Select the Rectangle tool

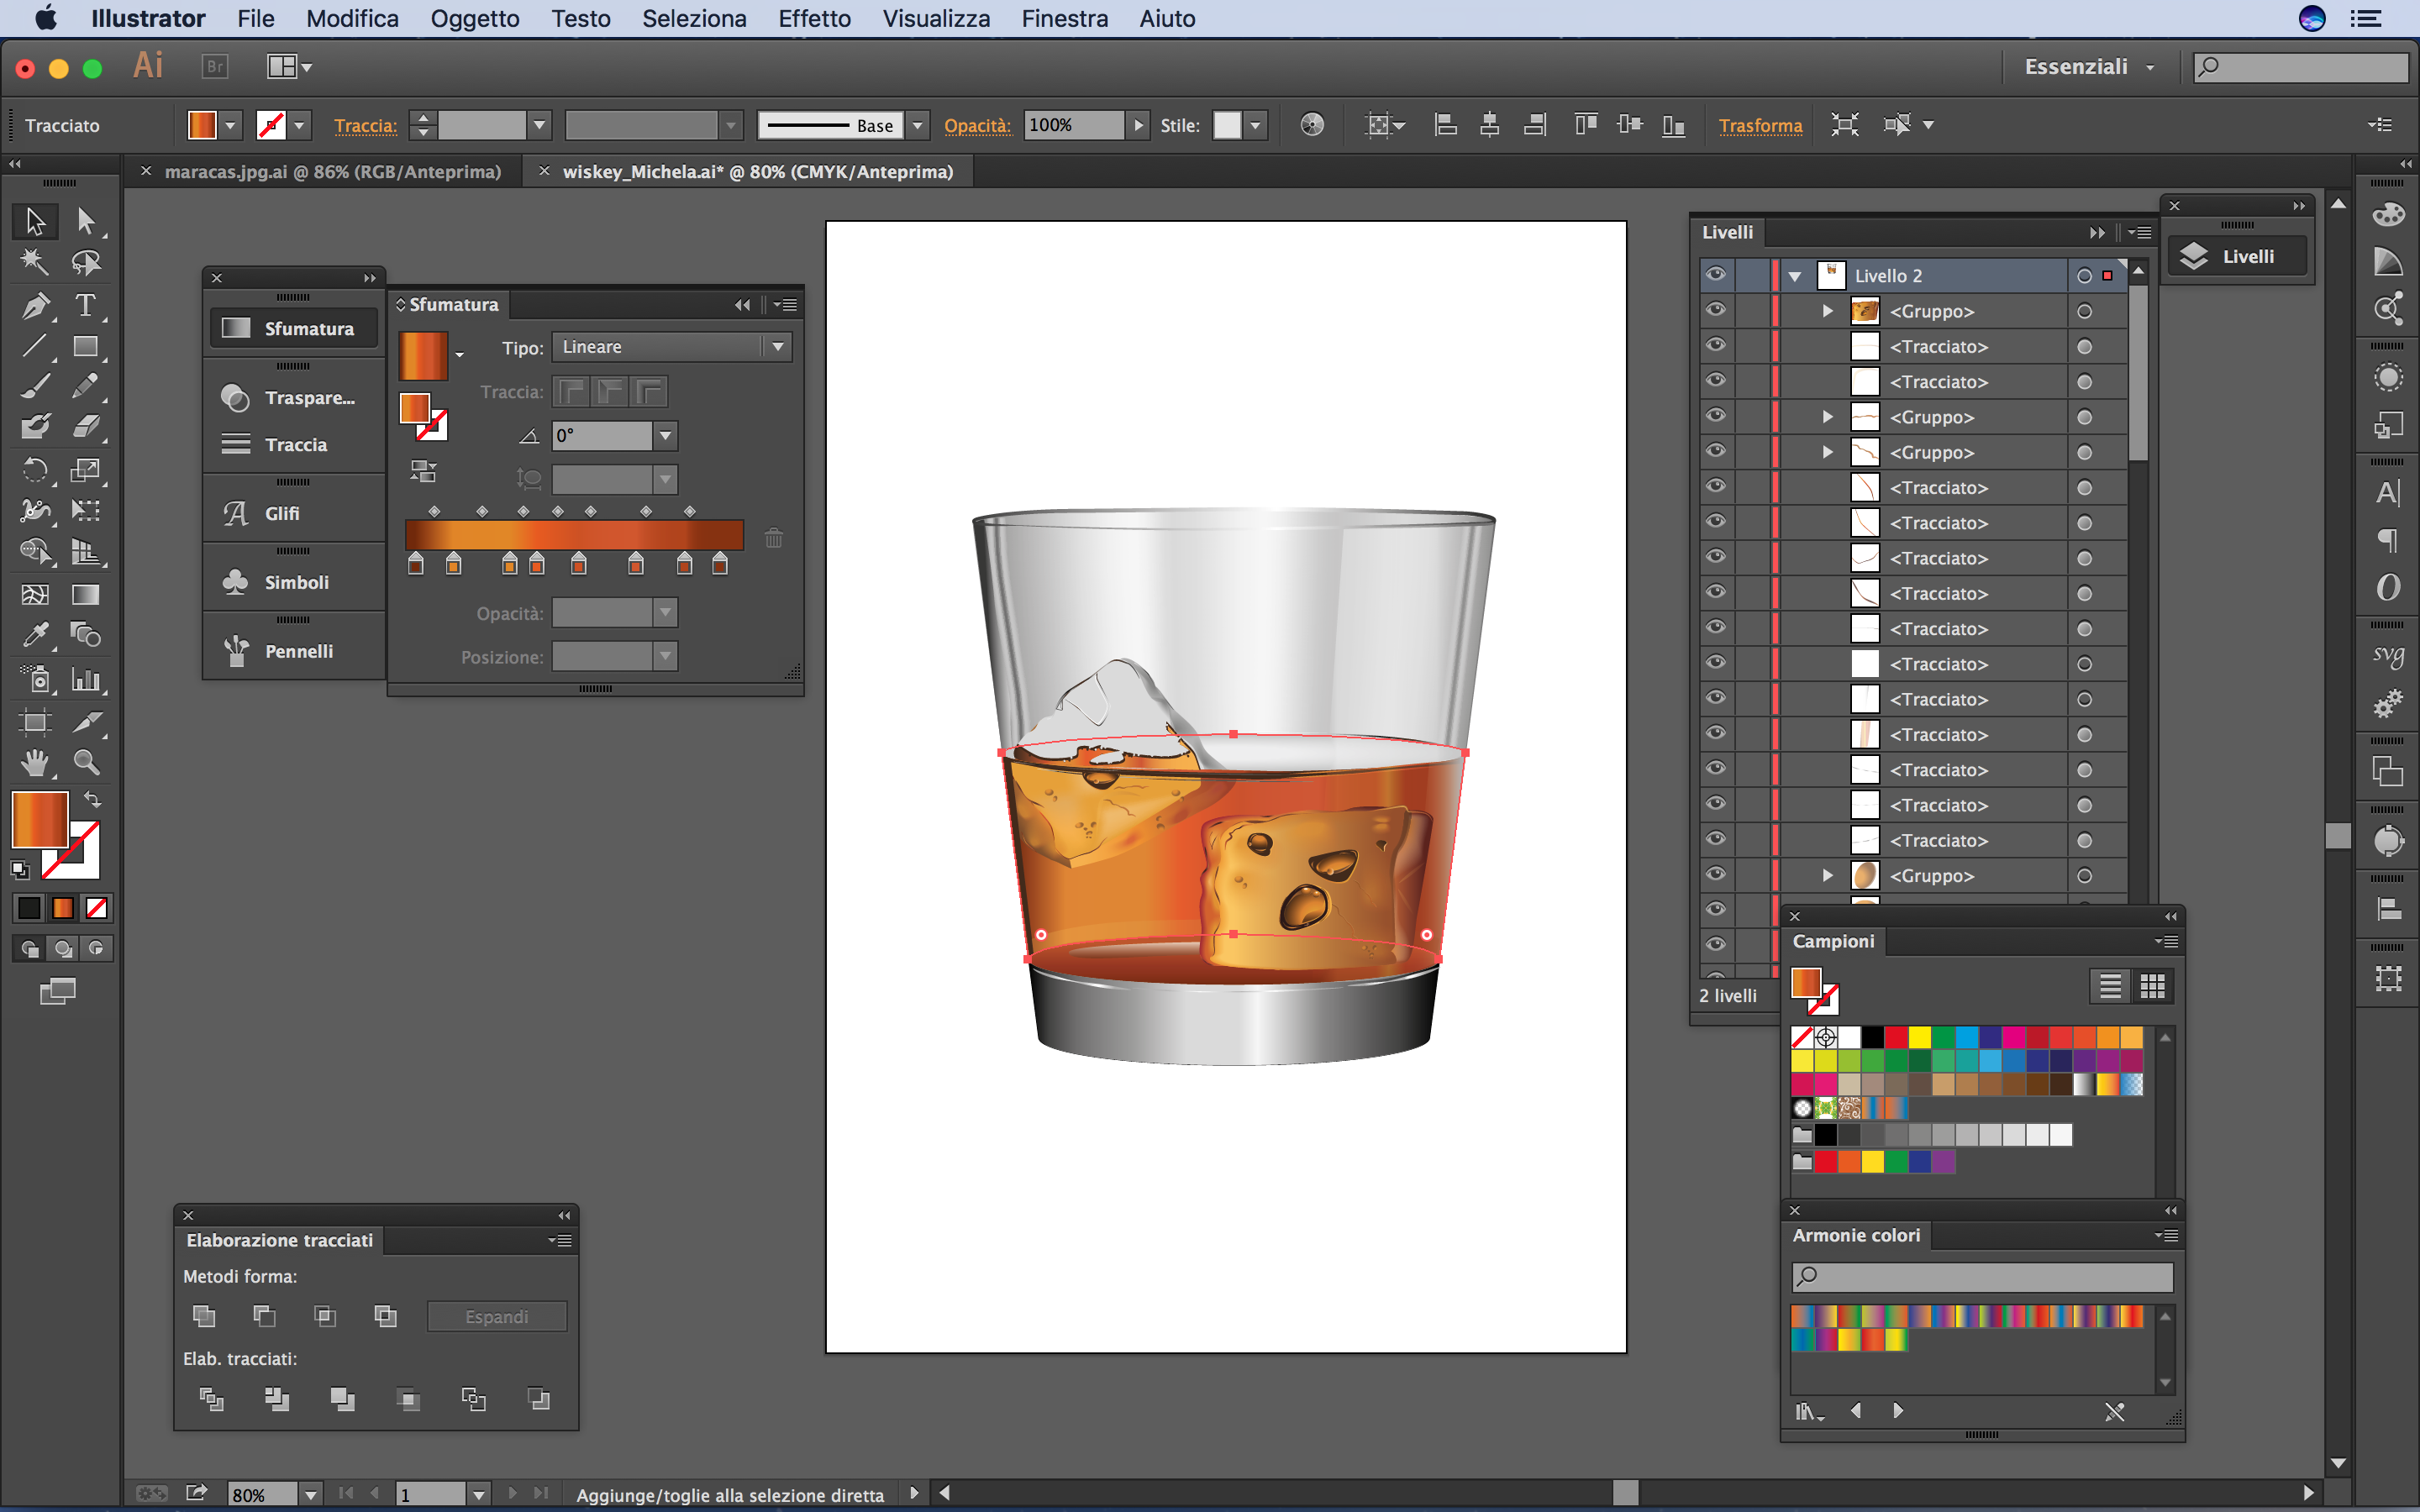pos(86,346)
